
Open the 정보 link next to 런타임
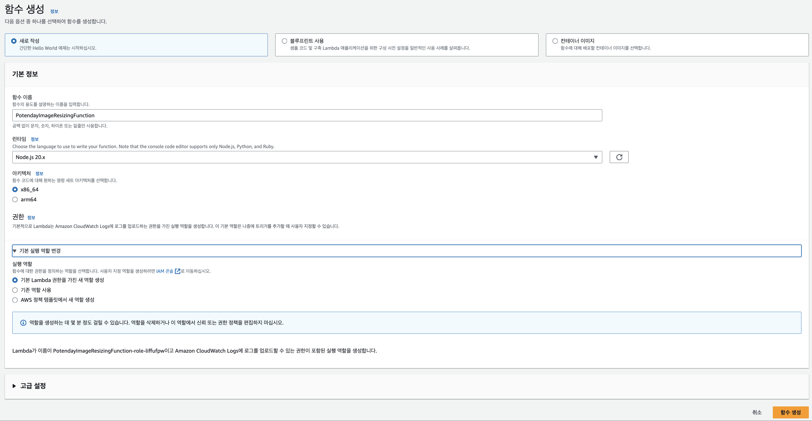pyautogui.click(x=35, y=139)
